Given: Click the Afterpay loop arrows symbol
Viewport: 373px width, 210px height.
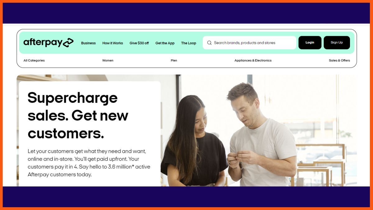Looking at the screenshot, I should coord(68,43).
